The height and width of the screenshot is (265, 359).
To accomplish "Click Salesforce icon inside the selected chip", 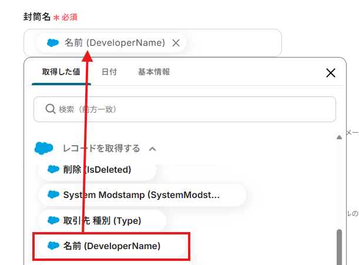I will point(53,43).
